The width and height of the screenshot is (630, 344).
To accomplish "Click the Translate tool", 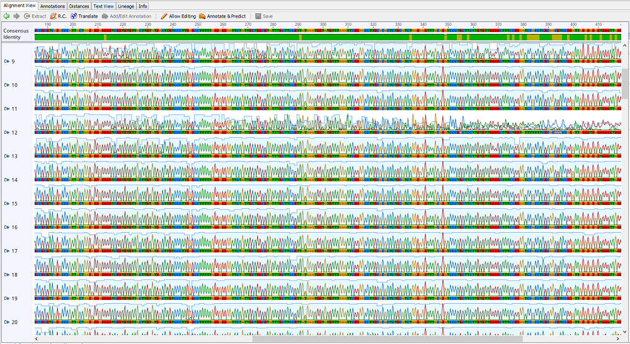I will (84, 16).
